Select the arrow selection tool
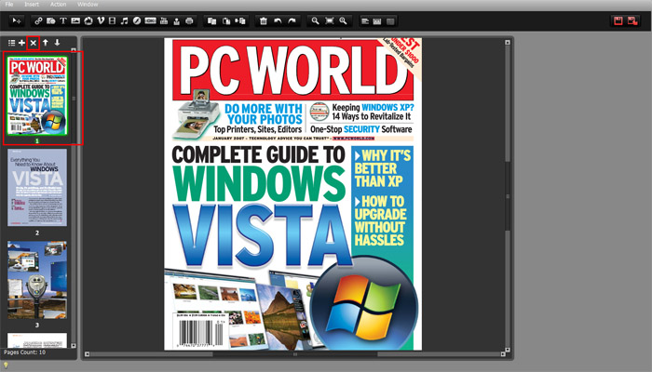This screenshot has height=372, width=652. click(17, 20)
